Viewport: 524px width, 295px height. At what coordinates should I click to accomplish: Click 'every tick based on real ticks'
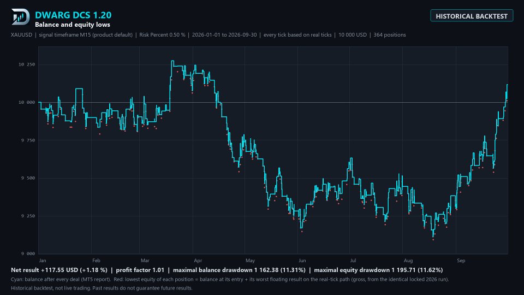297,35
